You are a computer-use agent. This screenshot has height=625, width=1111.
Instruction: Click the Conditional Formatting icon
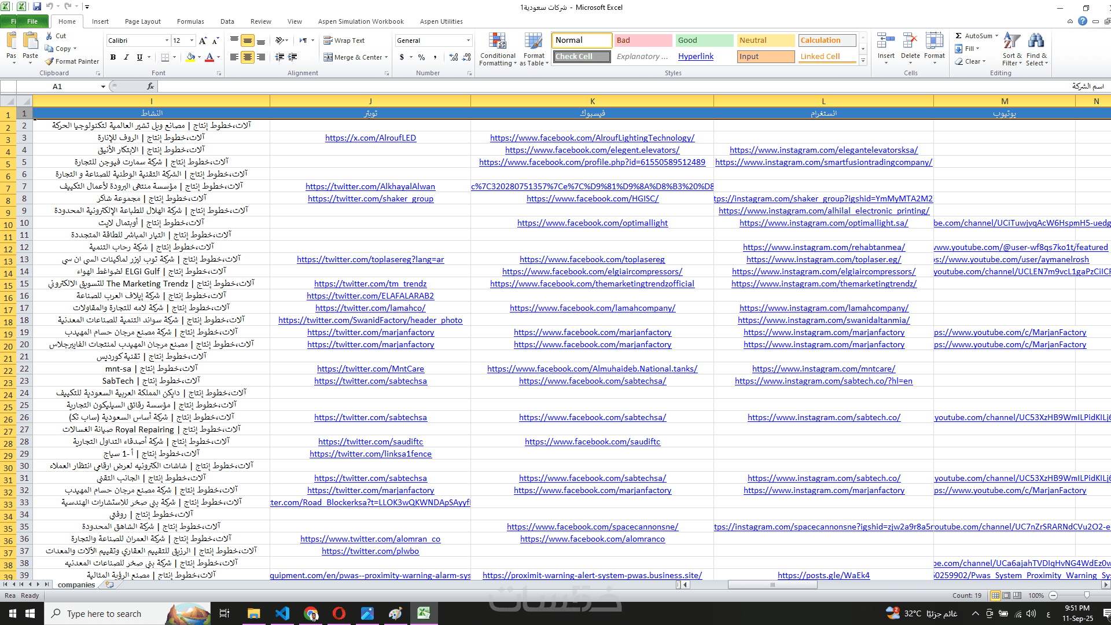[497, 42]
